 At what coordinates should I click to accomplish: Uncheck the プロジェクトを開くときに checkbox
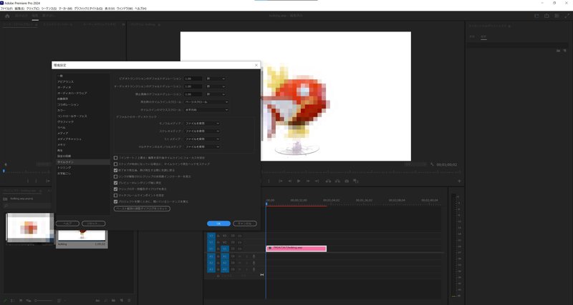116,201
